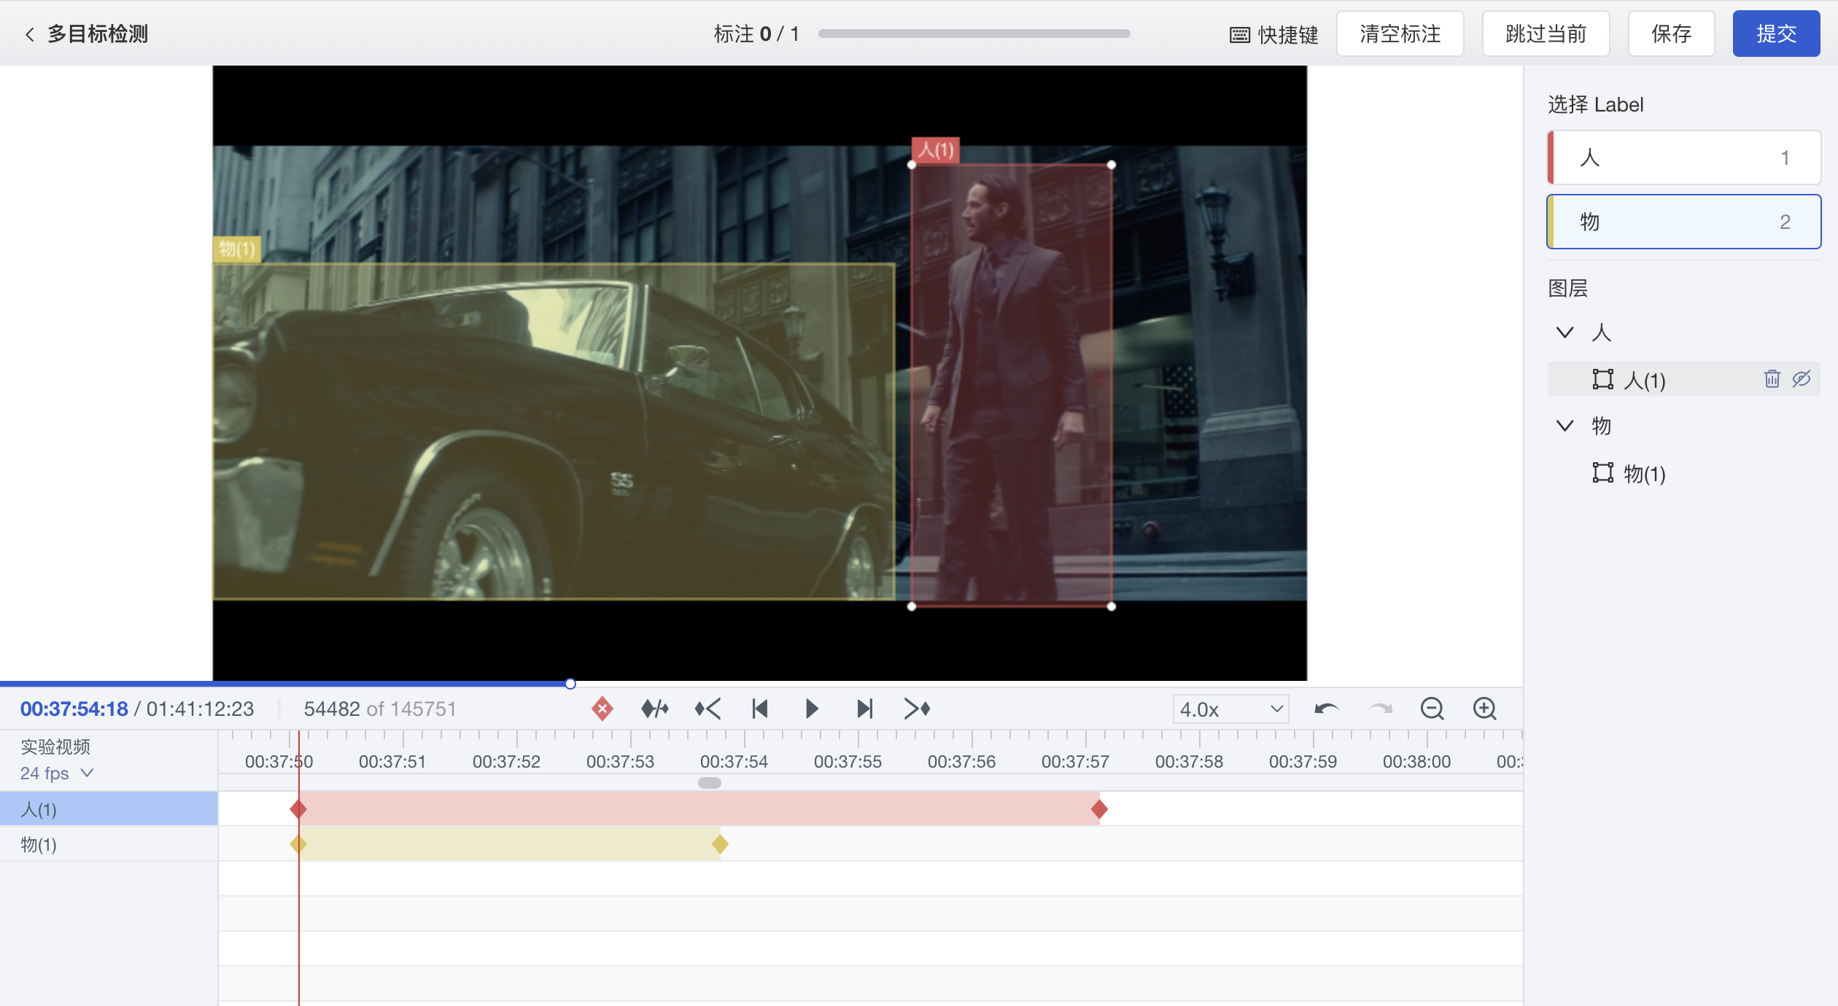Step back one frame
The image size is (1838, 1006).
pyautogui.click(x=759, y=709)
